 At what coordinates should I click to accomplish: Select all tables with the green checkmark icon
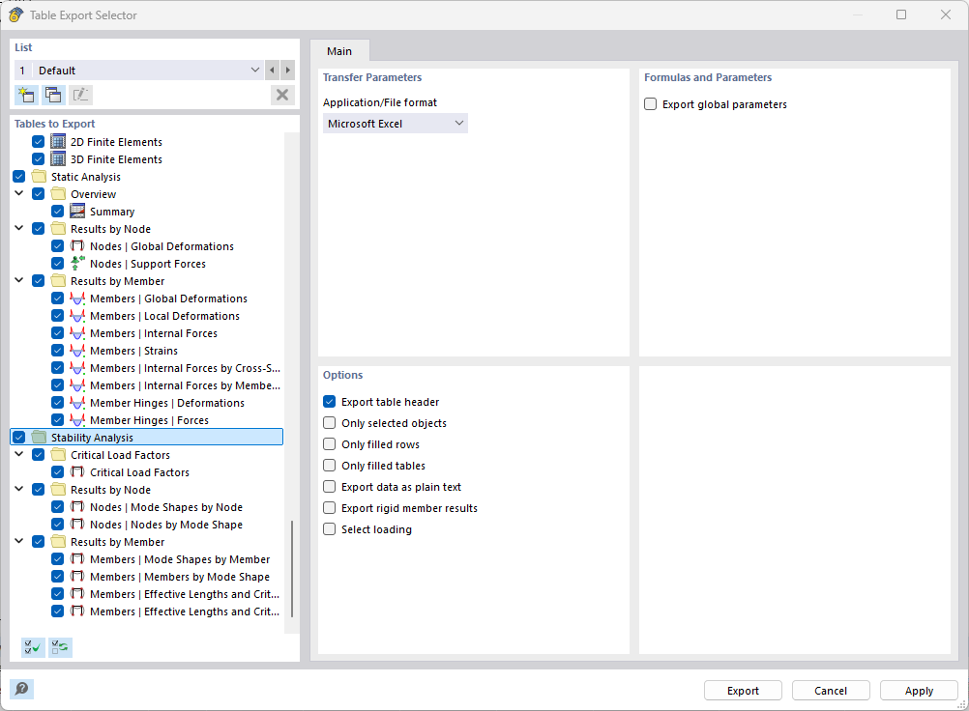pos(32,646)
